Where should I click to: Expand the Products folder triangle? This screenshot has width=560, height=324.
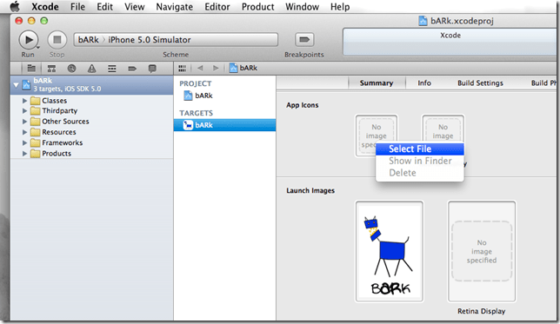coord(24,154)
